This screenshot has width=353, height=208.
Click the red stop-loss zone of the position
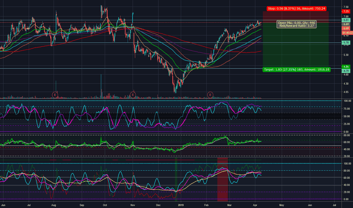pos(295,17)
